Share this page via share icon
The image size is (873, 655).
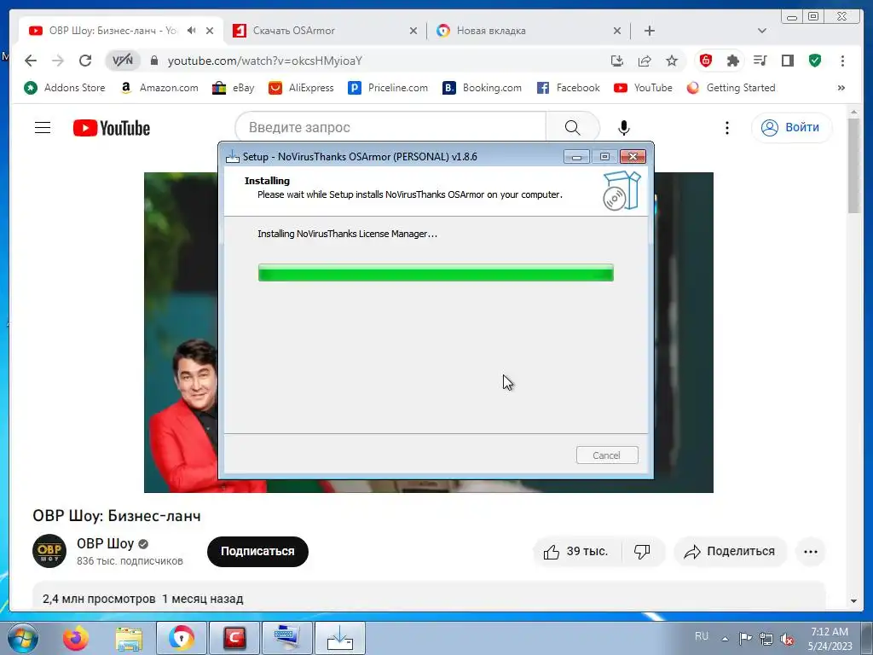click(x=645, y=61)
